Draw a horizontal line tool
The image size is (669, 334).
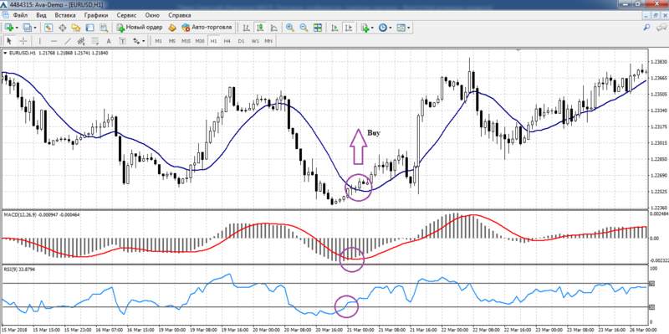(54, 41)
